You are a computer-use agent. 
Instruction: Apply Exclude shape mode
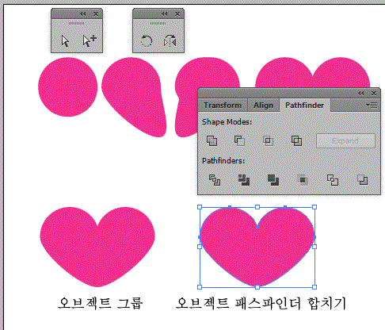(296, 140)
